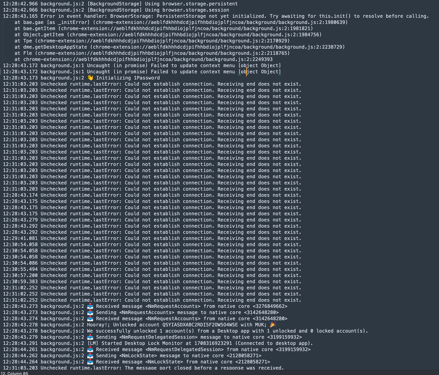This screenshot has height=375, width=439.
Task: Click inbox emoji on Received NmRequestDelegatedSession line
Action: [x=90, y=349]
